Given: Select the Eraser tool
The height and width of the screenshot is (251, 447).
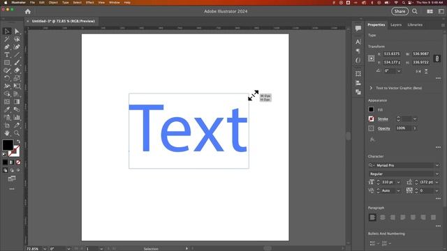Looking at the screenshot, I should 17,70.
